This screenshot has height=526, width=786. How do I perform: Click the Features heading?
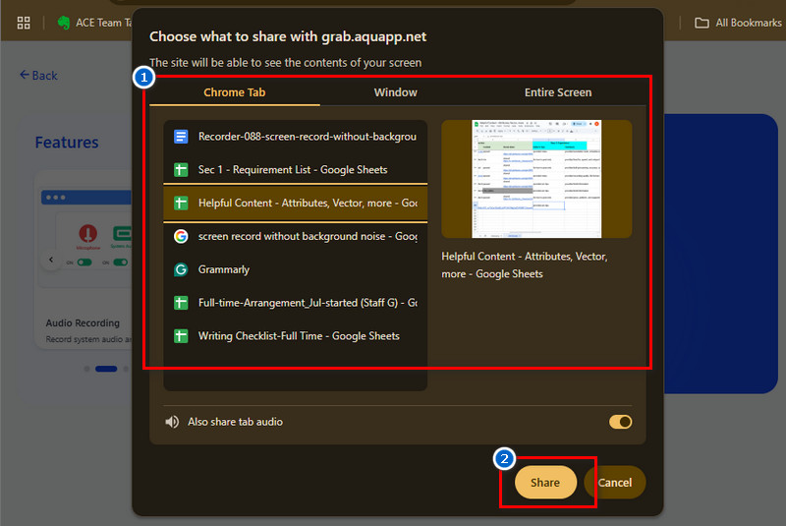[x=67, y=143]
